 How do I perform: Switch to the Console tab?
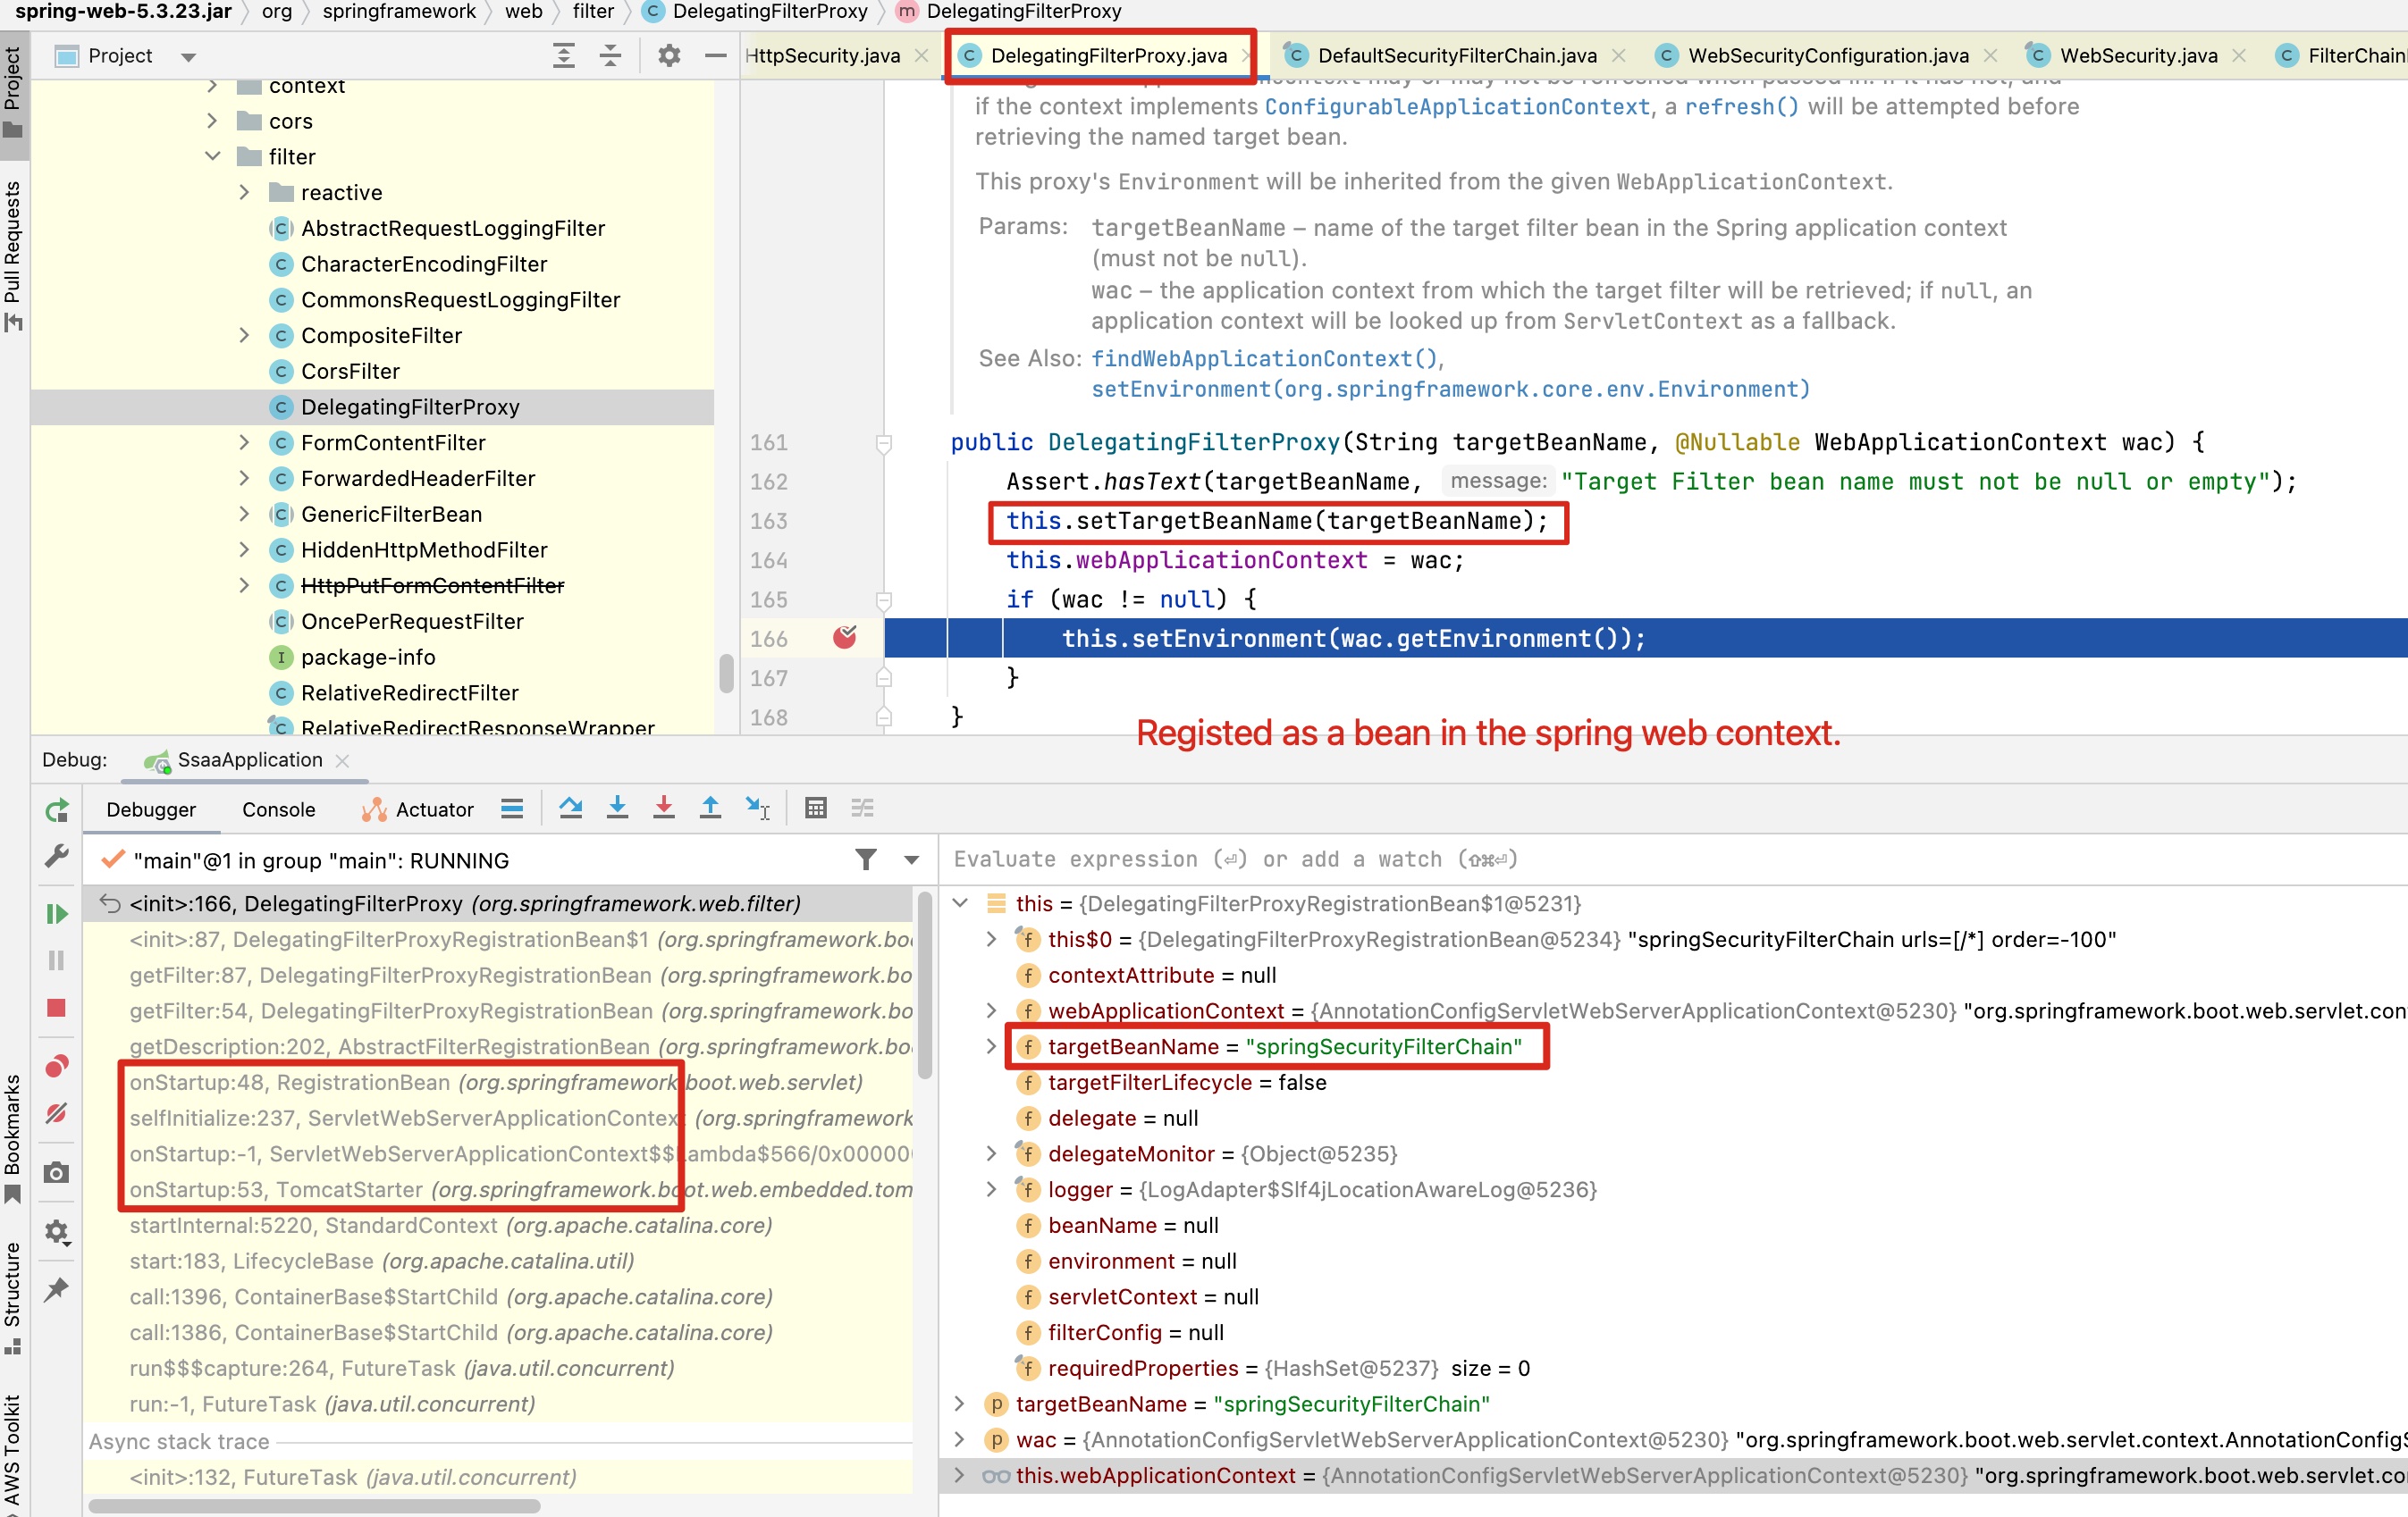(279, 809)
